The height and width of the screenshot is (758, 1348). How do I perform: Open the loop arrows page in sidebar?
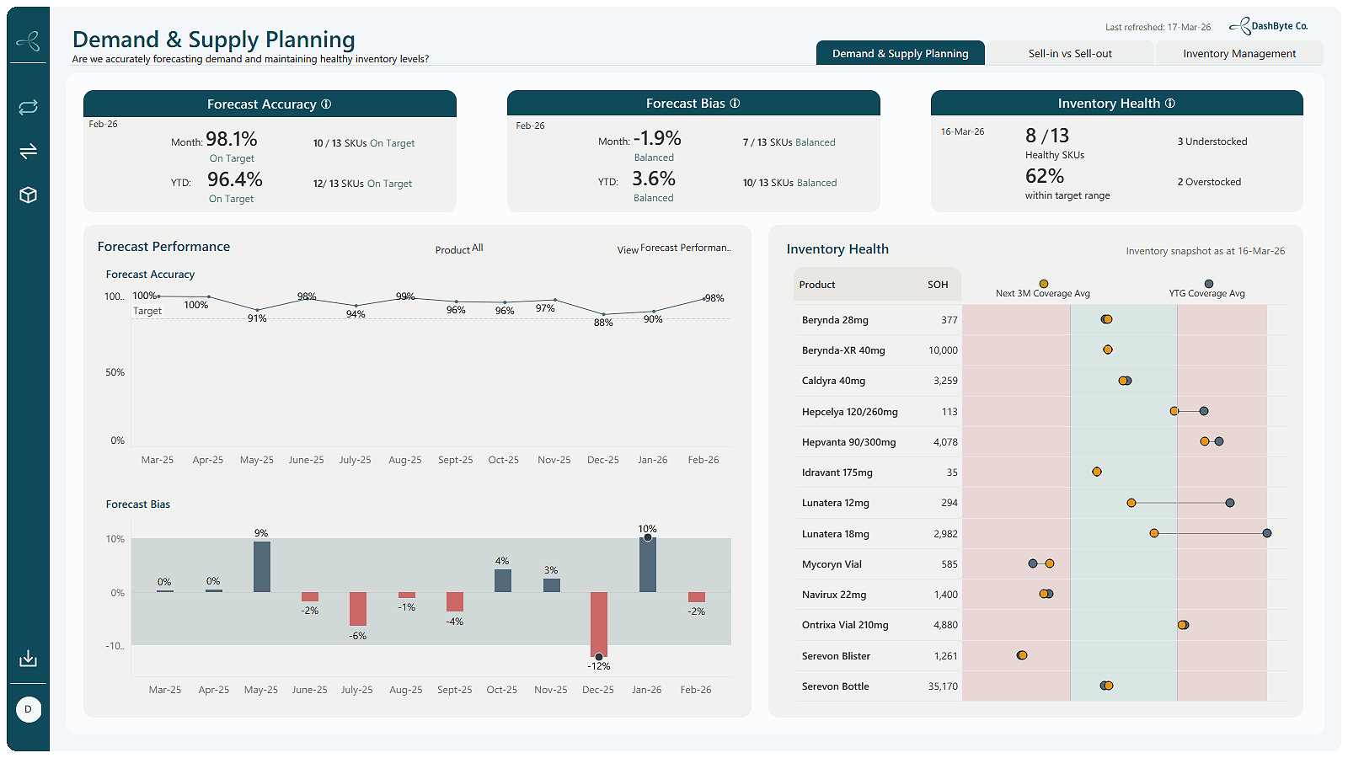[x=28, y=107]
